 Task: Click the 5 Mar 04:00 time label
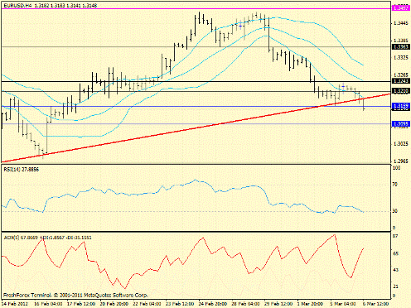343,304
